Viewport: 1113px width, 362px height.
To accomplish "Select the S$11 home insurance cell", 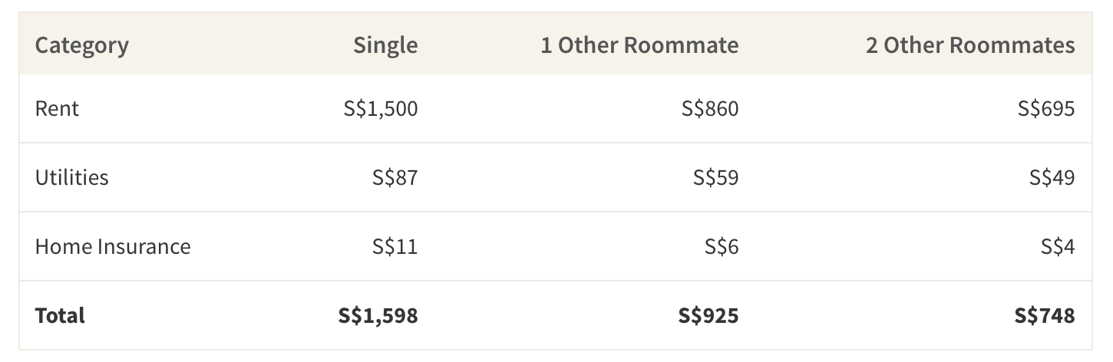I will pos(395,246).
